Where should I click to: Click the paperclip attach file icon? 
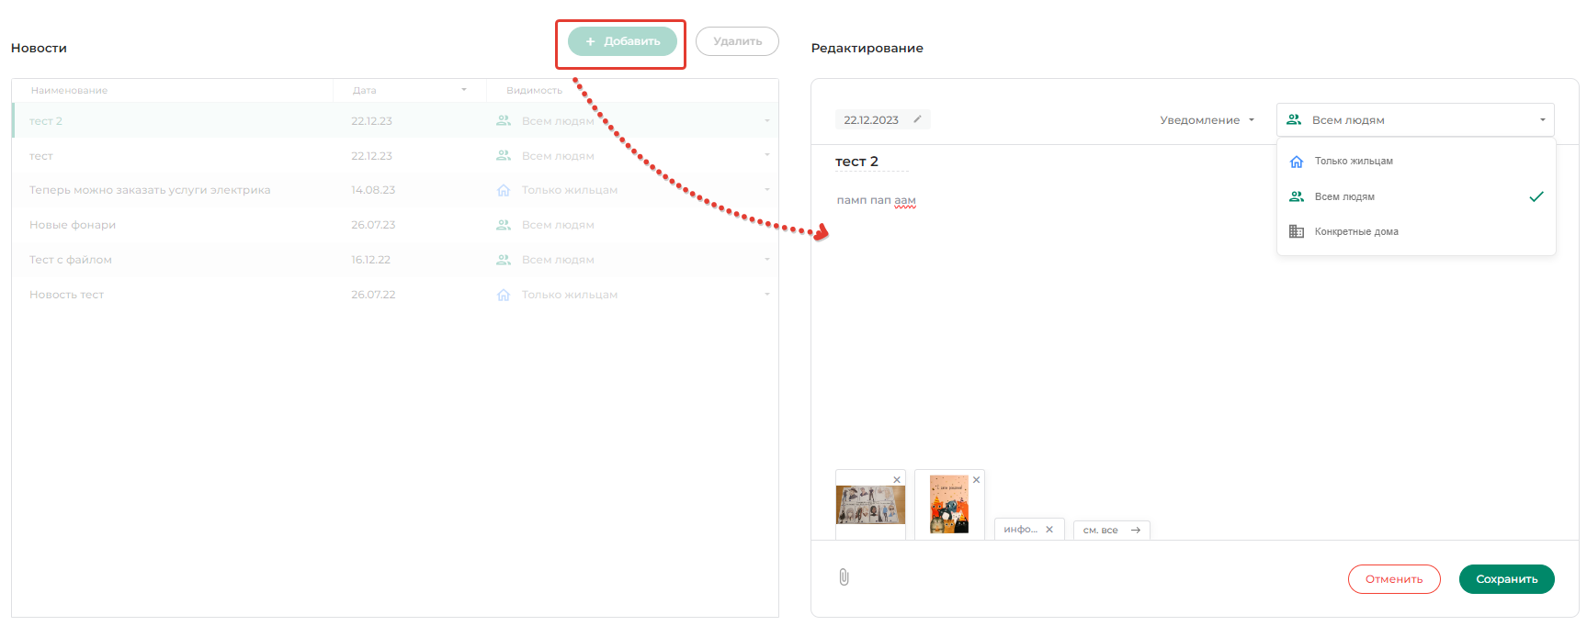point(844,577)
